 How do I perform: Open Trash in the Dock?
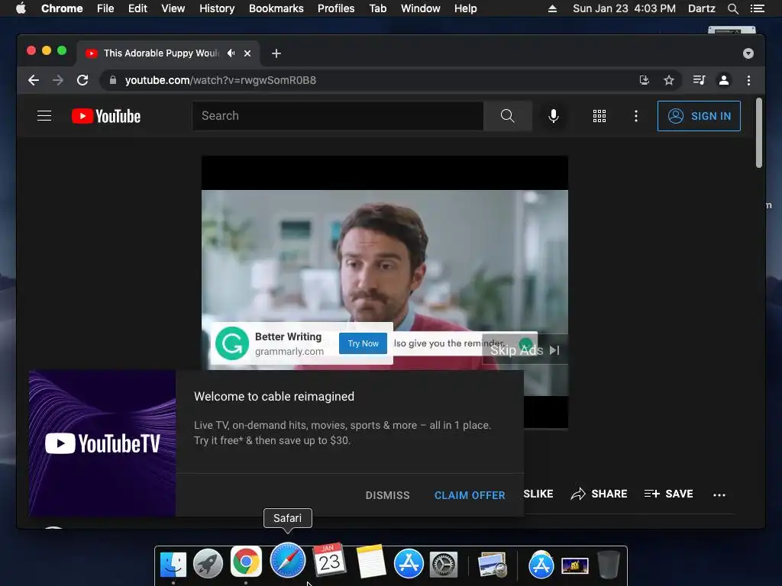pos(609,564)
